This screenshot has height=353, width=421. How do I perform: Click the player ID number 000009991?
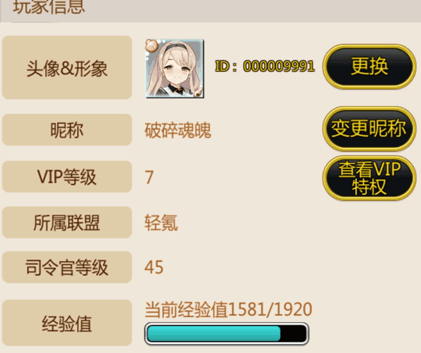[x=279, y=66]
